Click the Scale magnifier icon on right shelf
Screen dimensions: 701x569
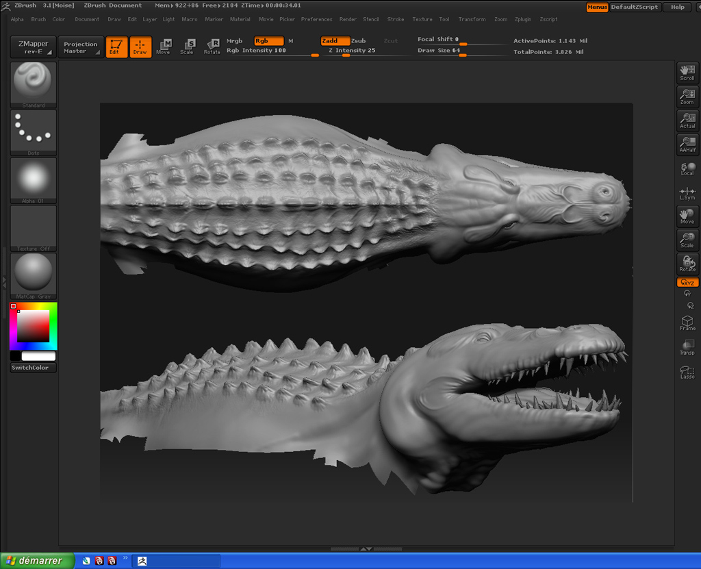point(687,240)
